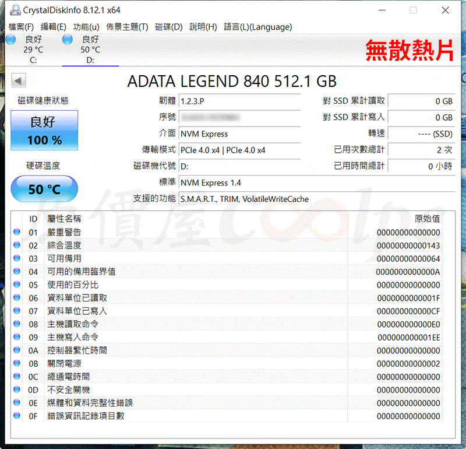466x449 pixels.
Task: Open the 磁碟(D) menu
Action: (x=169, y=27)
